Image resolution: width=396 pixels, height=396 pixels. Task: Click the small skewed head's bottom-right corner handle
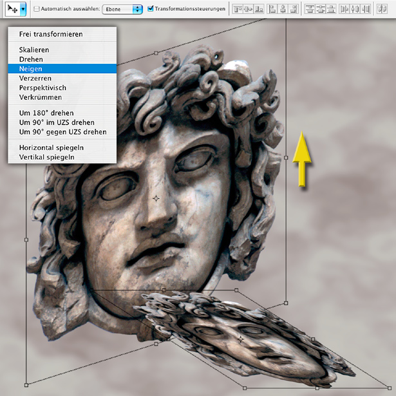pyautogui.click(x=389, y=388)
